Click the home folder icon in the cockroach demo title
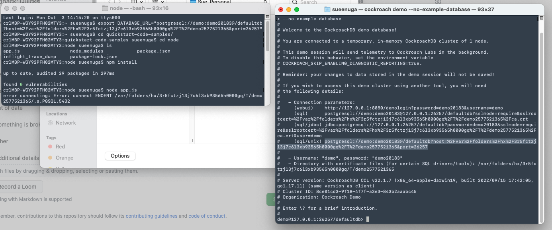Viewport: 552px width, 230px height. [x=327, y=9]
